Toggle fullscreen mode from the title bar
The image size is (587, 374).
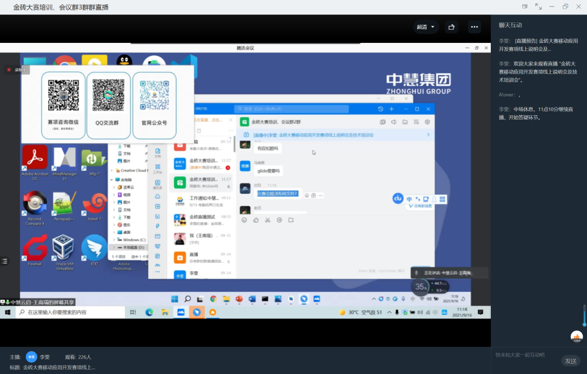pyautogui.click(x=538, y=7)
